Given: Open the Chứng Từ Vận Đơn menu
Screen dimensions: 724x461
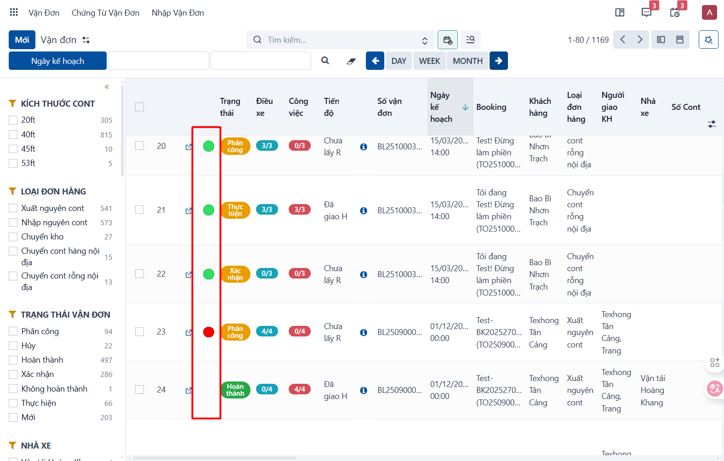Looking at the screenshot, I should click(105, 13).
